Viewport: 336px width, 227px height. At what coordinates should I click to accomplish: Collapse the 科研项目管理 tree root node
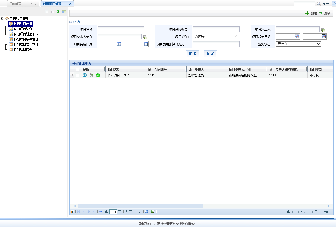coord(2,19)
